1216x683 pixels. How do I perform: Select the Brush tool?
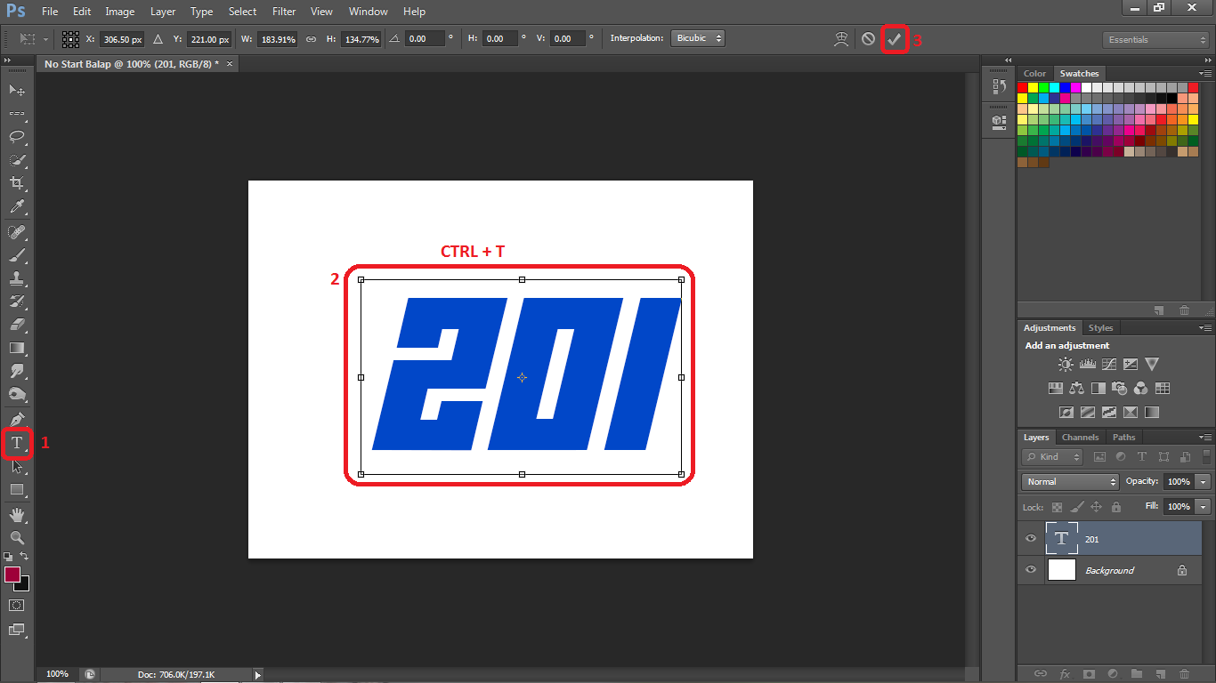point(17,255)
